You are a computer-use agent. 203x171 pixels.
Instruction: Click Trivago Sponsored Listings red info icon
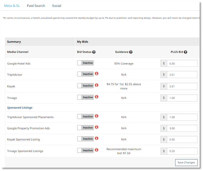coord(97,150)
